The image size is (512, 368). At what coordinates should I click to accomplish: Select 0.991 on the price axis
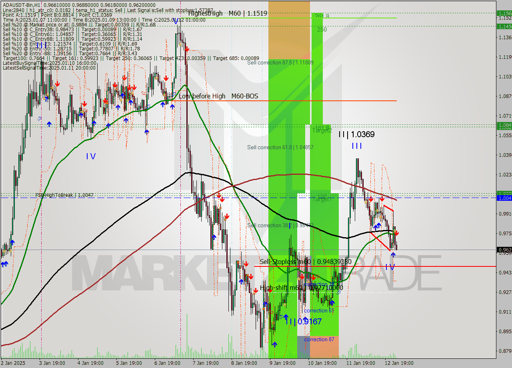tap(505, 214)
